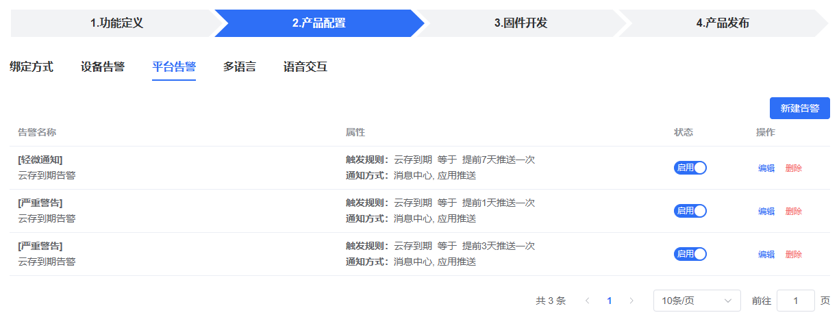Edit the 提前7天推送一次 alarm row
The width and height of the screenshot is (839, 317).
click(x=766, y=168)
